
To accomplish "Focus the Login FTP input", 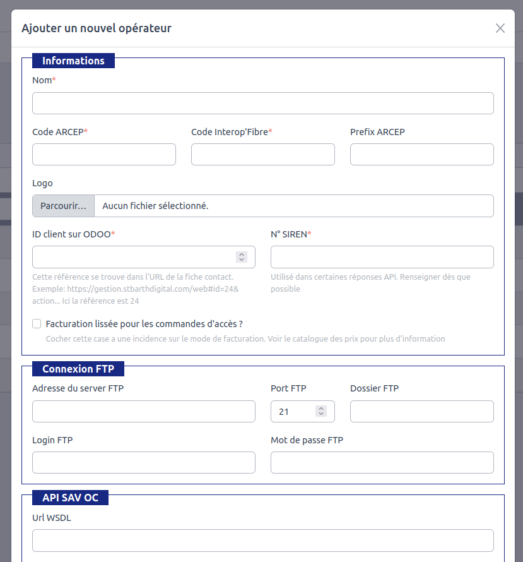I will pos(143,462).
